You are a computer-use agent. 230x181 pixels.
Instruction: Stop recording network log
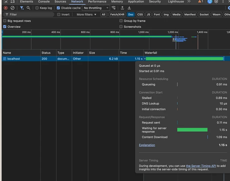click(x=6, y=8)
